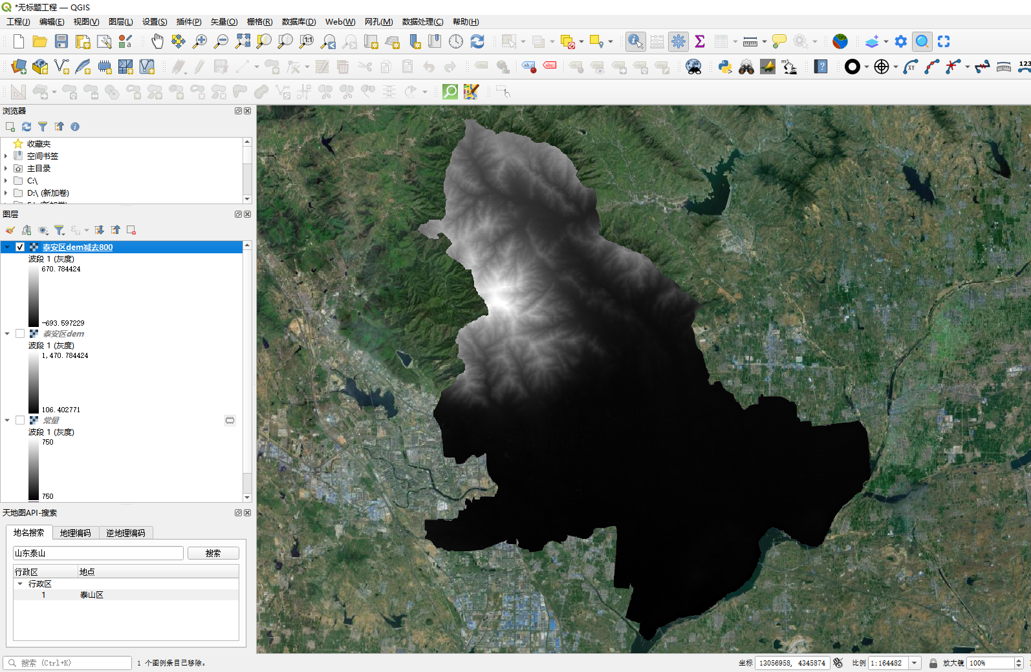Click the locator 搜索 (Ctrl+K) field
Image resolution: width=1031 pixels, height=672 pixels.
[68, 663]
